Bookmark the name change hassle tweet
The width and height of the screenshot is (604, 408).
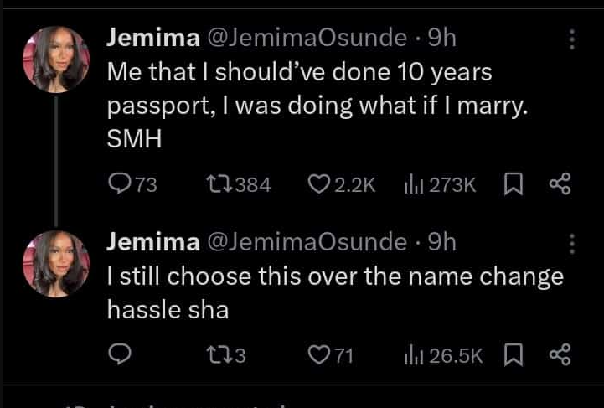[x=514, y=356]
